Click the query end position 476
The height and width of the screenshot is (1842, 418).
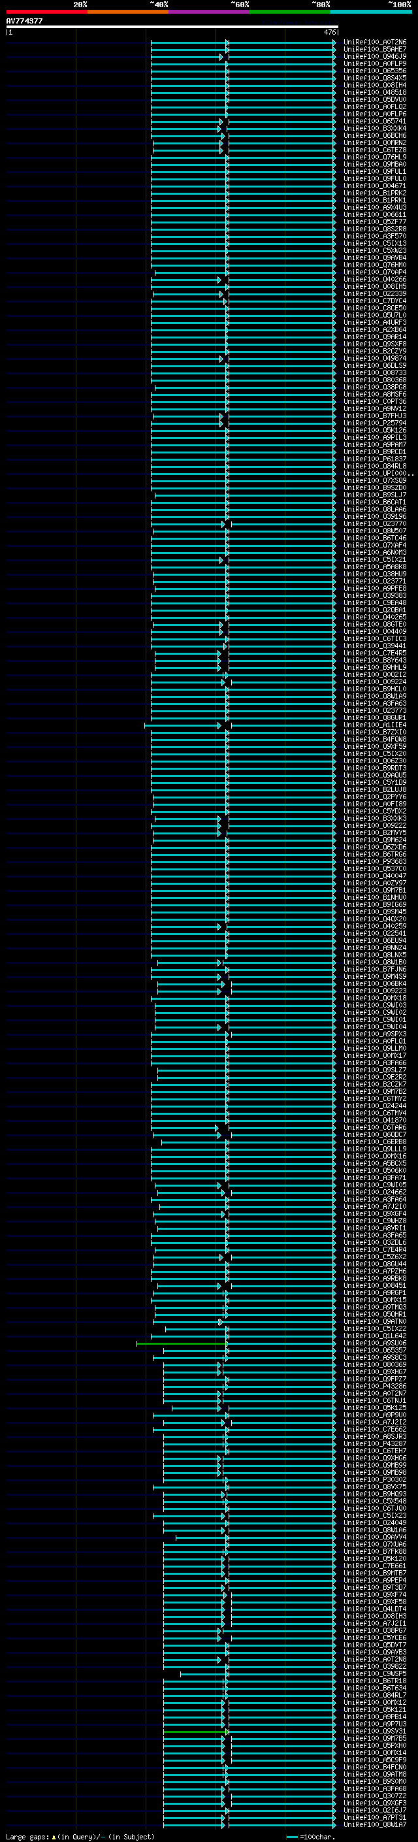click(x=329, y=32)
